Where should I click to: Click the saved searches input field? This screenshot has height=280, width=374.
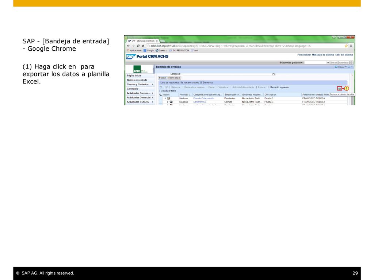click(x=315, y=63)
